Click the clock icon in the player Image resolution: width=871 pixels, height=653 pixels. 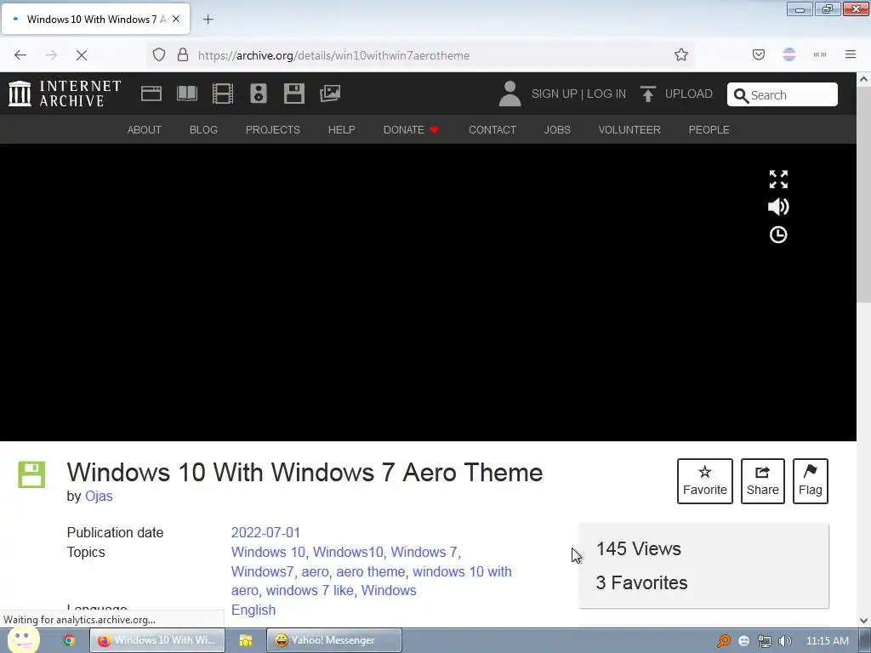click(x=778, y=235)
